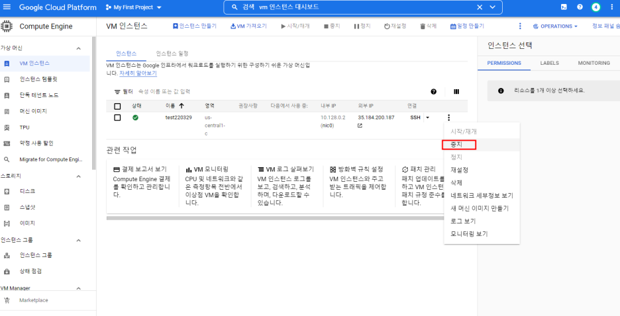
Task: Collapse the 스토리지 sidebar section
Action: point(78,177)
